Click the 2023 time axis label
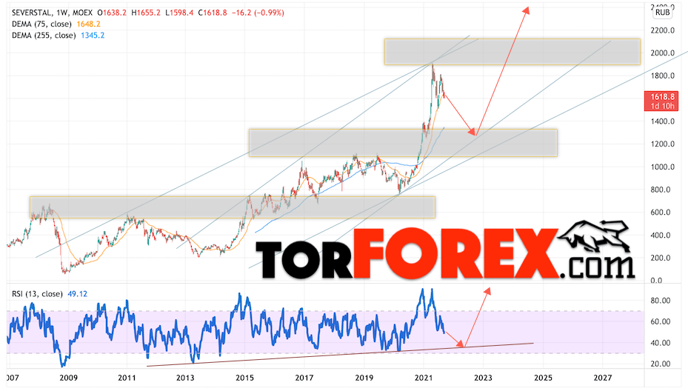 [x=484, y=378]
